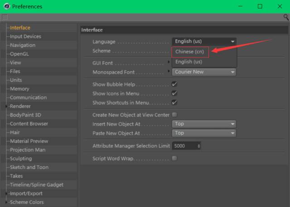
Task: Select Chinese (cn) from language list
Action: [190, 52]
